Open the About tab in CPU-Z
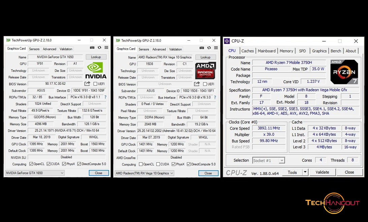 pyautogui.click(x=351, y=51)
